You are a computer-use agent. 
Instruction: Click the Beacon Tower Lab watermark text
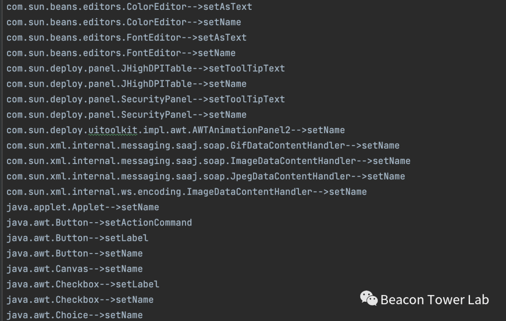click(434, 299)
